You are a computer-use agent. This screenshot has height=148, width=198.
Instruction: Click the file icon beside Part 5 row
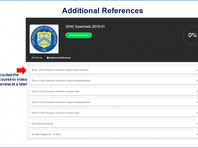pos(33,113)
